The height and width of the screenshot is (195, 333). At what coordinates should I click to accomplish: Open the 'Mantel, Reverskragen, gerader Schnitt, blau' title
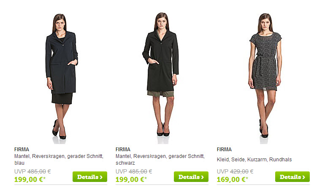[x=59, y=160]
